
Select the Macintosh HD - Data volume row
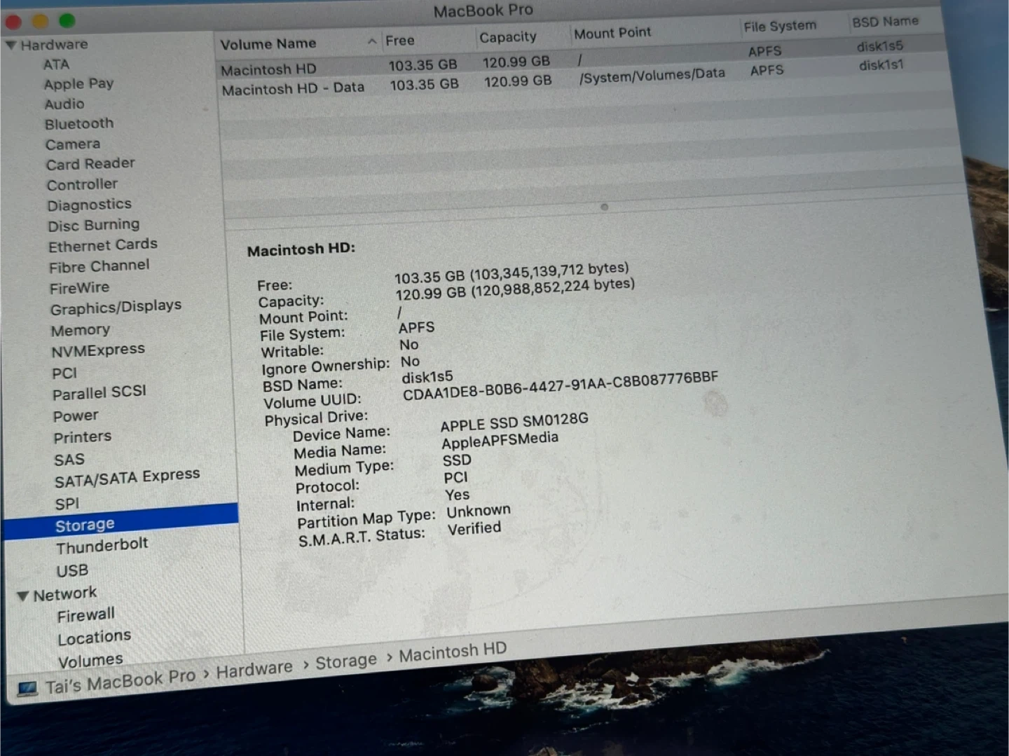pyautogui.click(x=293, y=88)
